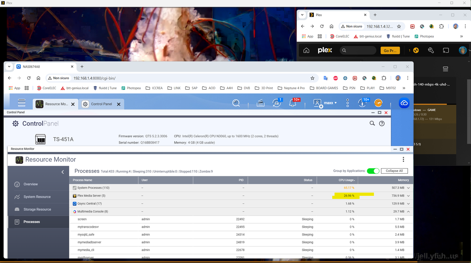The width and height of the screenshot is (471, 263).
Task: Search inside Control Panel using magnifier icon
Action: tap(372, 123)
